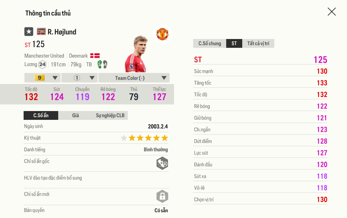The height and width of the screenshot is (218, 347).
Task: Click the R. Højlund player portrait
Action: click(x=136, y=54)
